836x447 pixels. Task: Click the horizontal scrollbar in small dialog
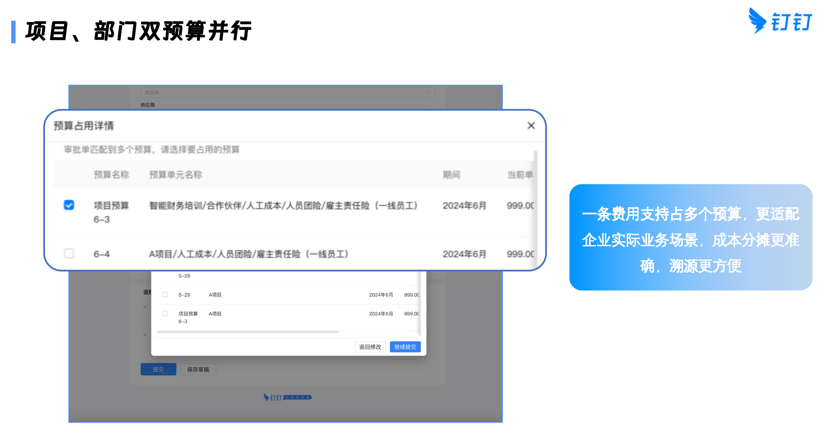248,332
